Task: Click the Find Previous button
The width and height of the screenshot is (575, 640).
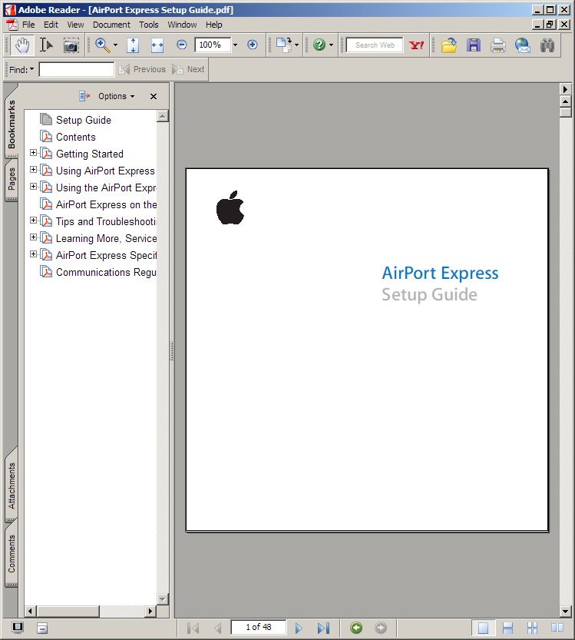Action: click(142, 69)
